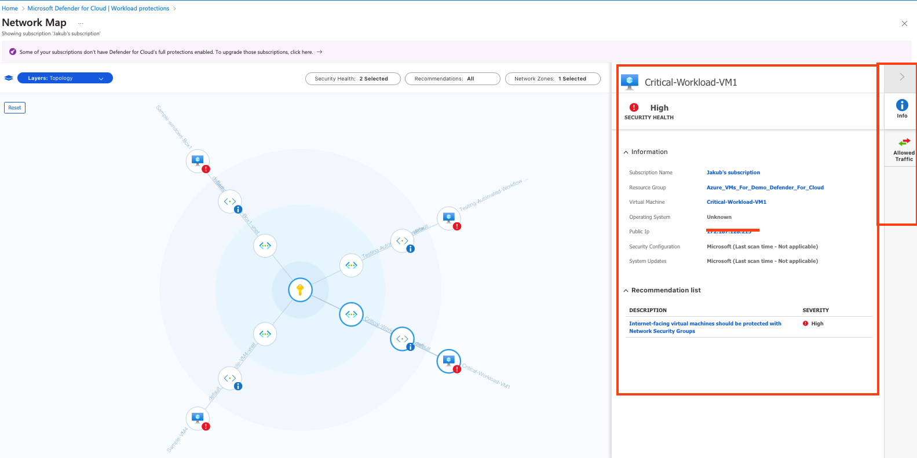Go to Home in breadcrumb
Viewport: 917px width, 458px height.
point(10,8)
